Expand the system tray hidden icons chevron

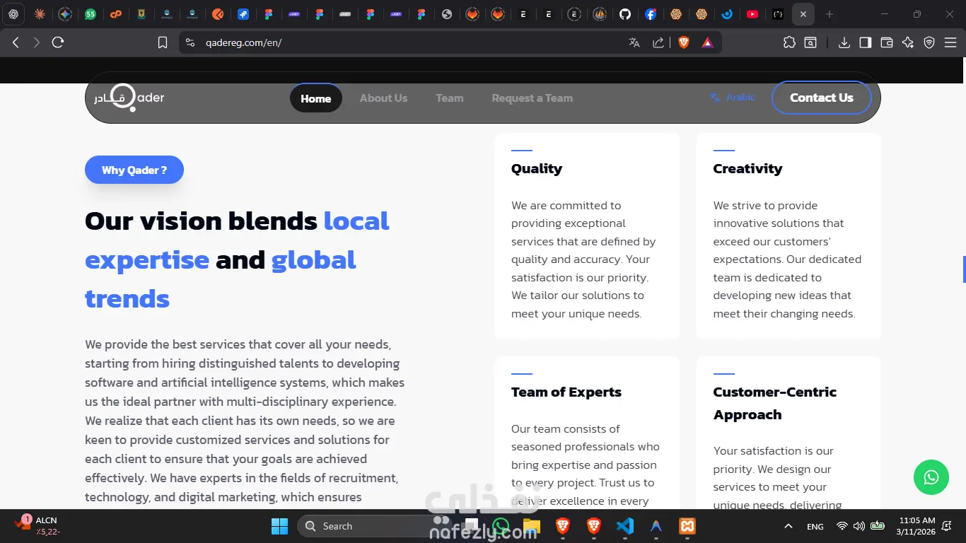[788, 526]
